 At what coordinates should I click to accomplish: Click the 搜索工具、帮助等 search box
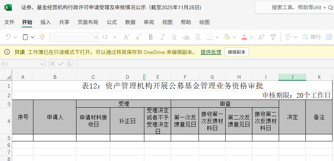point(297,7)
